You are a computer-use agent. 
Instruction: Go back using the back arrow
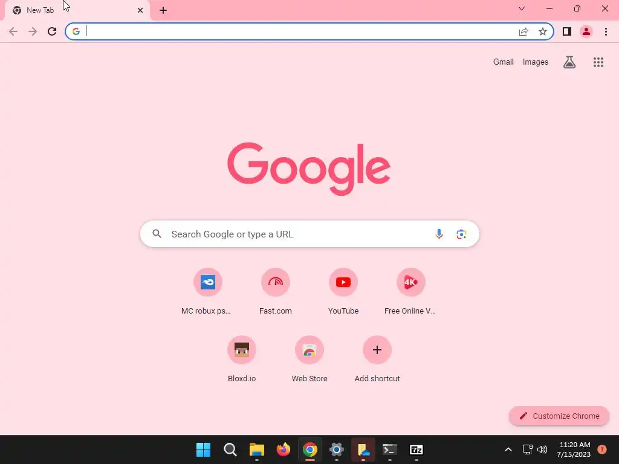click(13, 31)
